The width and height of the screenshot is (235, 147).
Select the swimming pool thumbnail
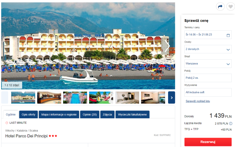[x=75, y=98]
